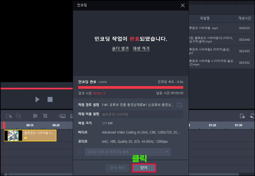Image resolution: width=255 pixels, height=176 pixels.
Task: Click the 00:24:40 duration cell
Action: coord(244,40)
